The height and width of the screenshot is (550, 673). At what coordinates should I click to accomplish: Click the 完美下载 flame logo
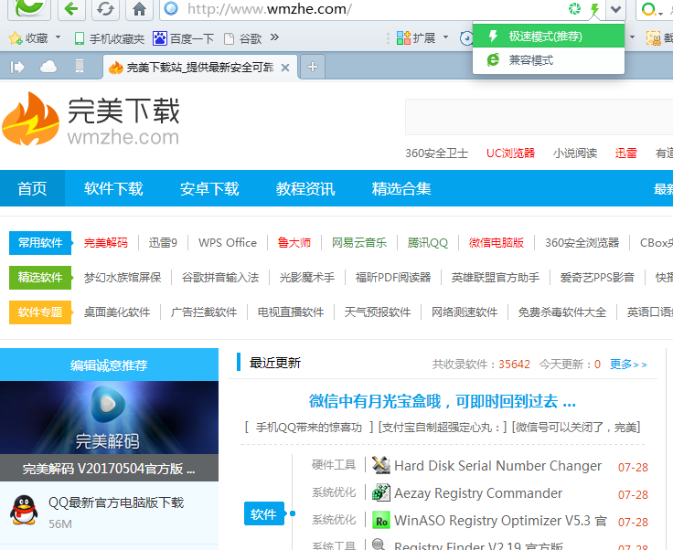tap(30, 119)
